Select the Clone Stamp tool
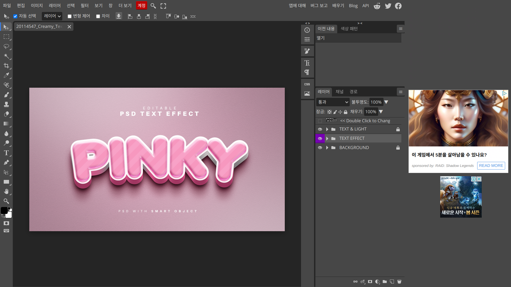The width and height of the screenshot is (511, 287). coord(6,104)
